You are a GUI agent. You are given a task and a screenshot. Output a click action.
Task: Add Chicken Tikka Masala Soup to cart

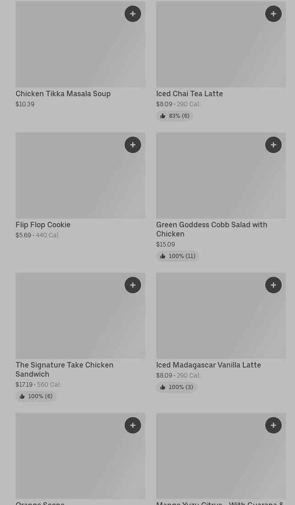133,14
